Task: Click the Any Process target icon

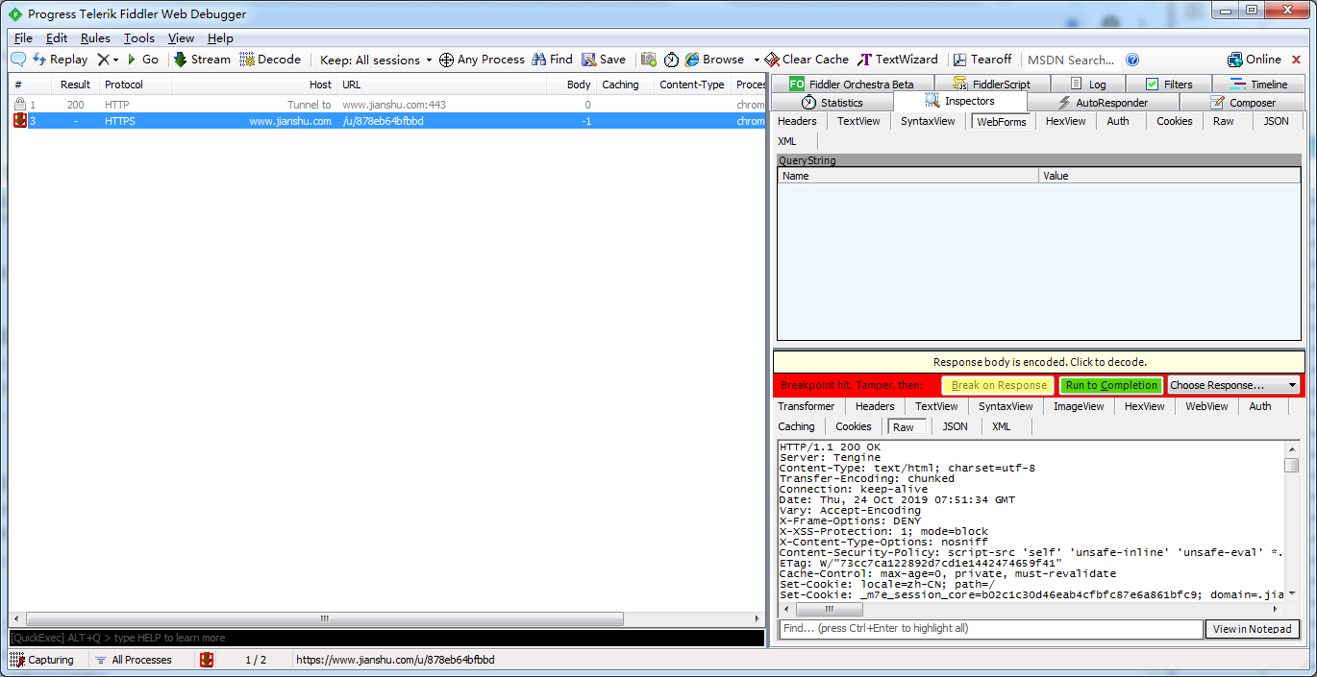Action: [x=446, y=60]
